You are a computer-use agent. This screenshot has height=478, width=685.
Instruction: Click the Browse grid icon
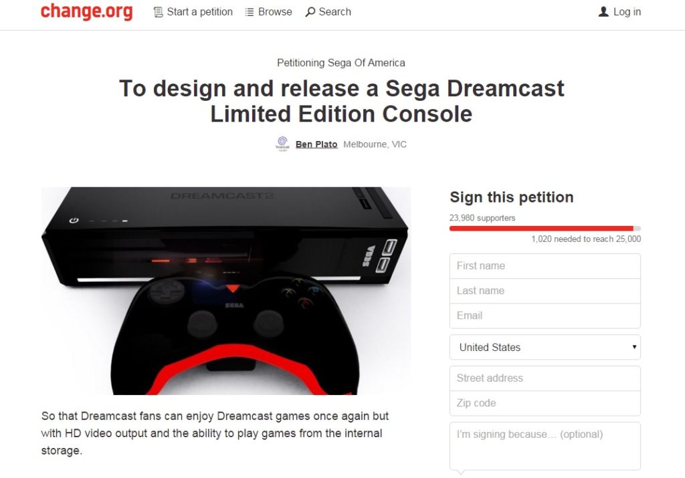click(x=249, y=11)
